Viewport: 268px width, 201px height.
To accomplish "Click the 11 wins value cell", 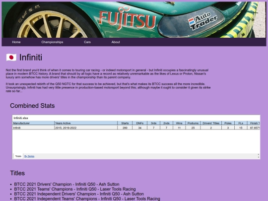I will [x=179, y=128].
